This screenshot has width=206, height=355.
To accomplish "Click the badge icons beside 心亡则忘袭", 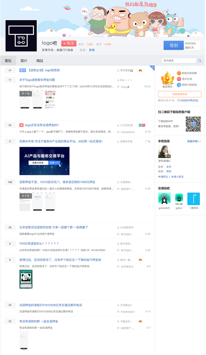I will [x=142, y=125].
